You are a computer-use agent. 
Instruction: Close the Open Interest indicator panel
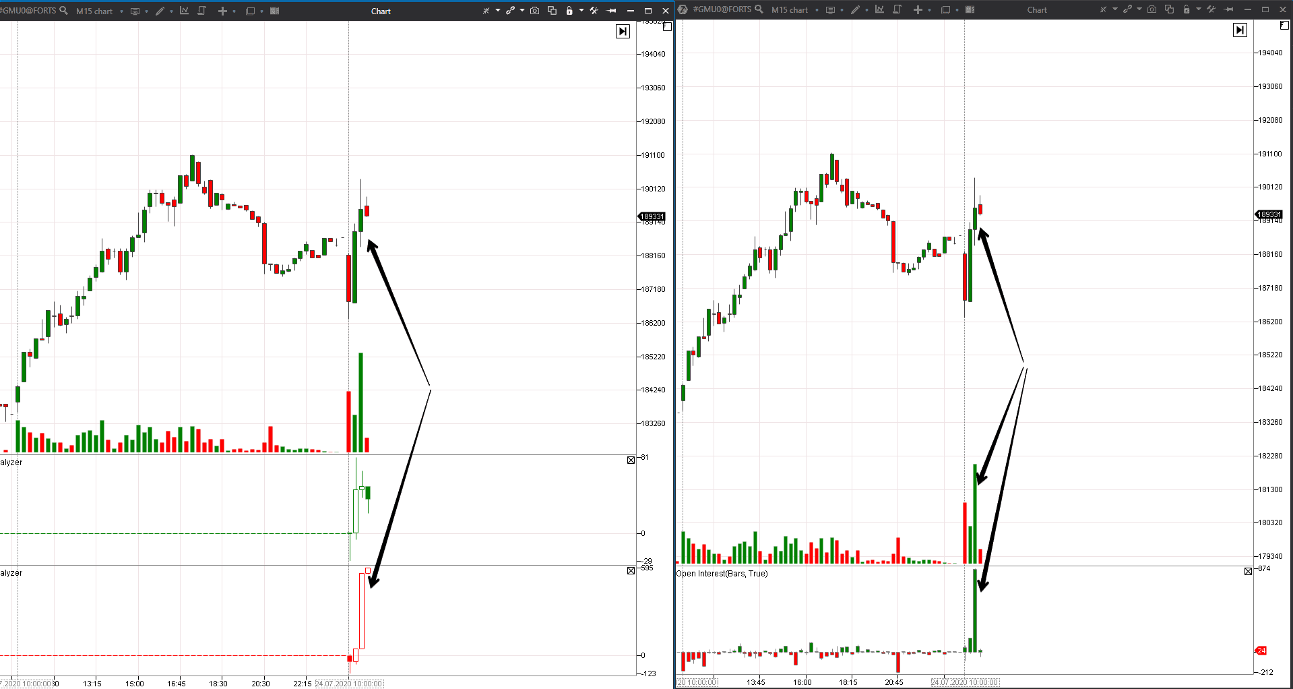click(x=1248, y=571)
